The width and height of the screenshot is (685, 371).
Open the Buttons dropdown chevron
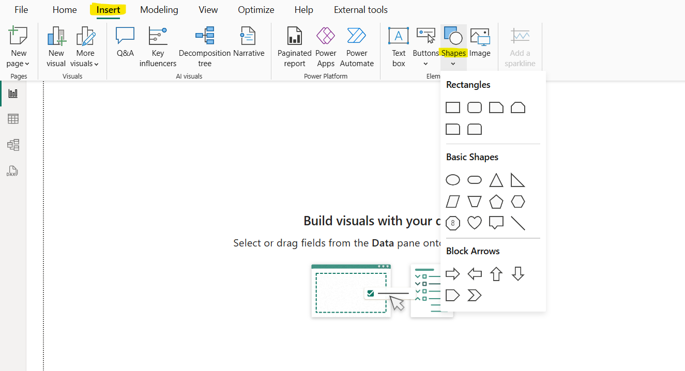click(x=425, y=64)
